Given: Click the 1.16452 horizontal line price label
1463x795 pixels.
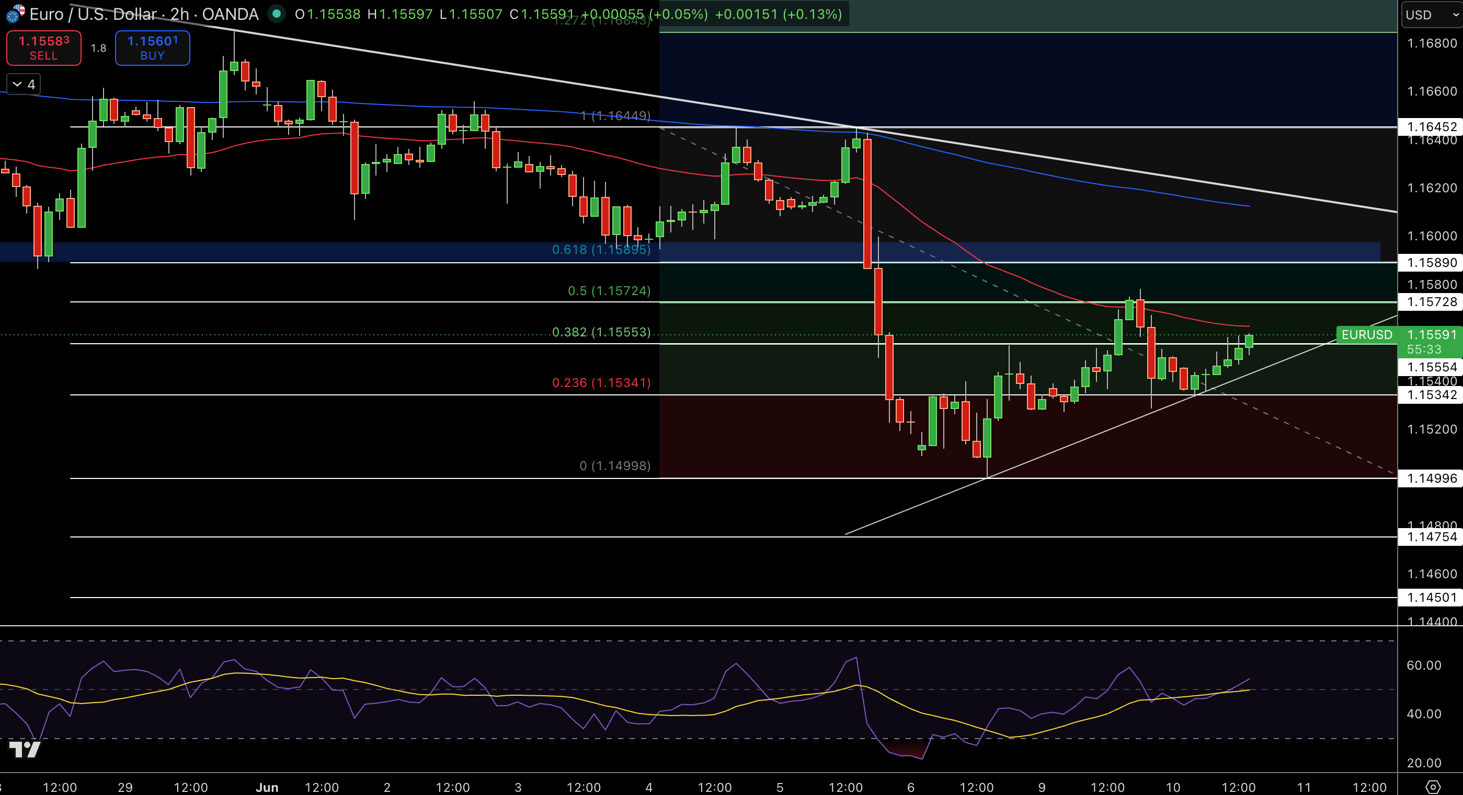Looking at the screenshot, I should 1431,126.
